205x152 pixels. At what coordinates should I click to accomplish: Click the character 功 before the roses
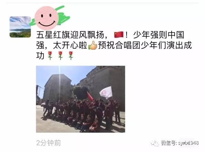pyautogui.click(x=40, y=56)
